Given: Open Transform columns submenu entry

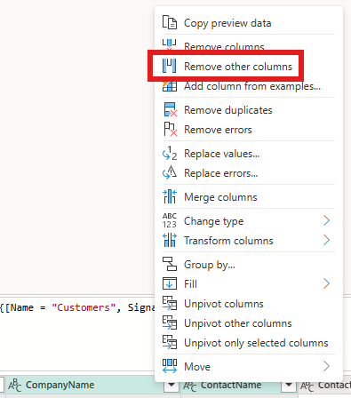Looking at the screenshot, I should click(x=249, y=241).
